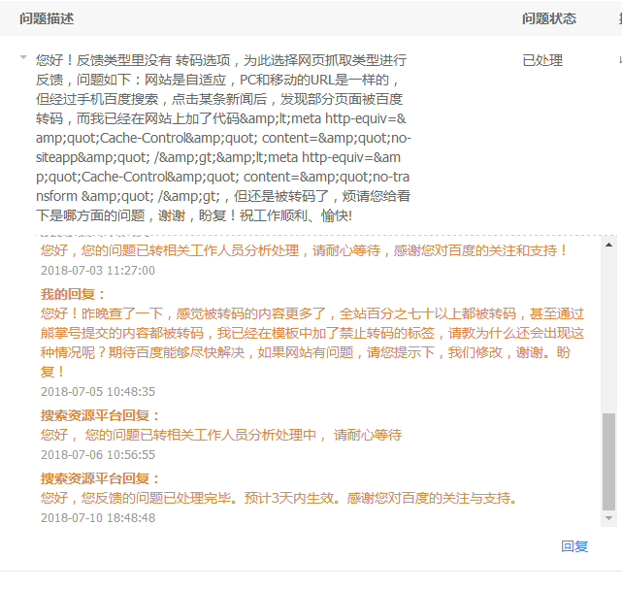Screen dimensions: 622x590
Task: Collapse the feedback entry with triangle arrow
Action: (23, 57)
